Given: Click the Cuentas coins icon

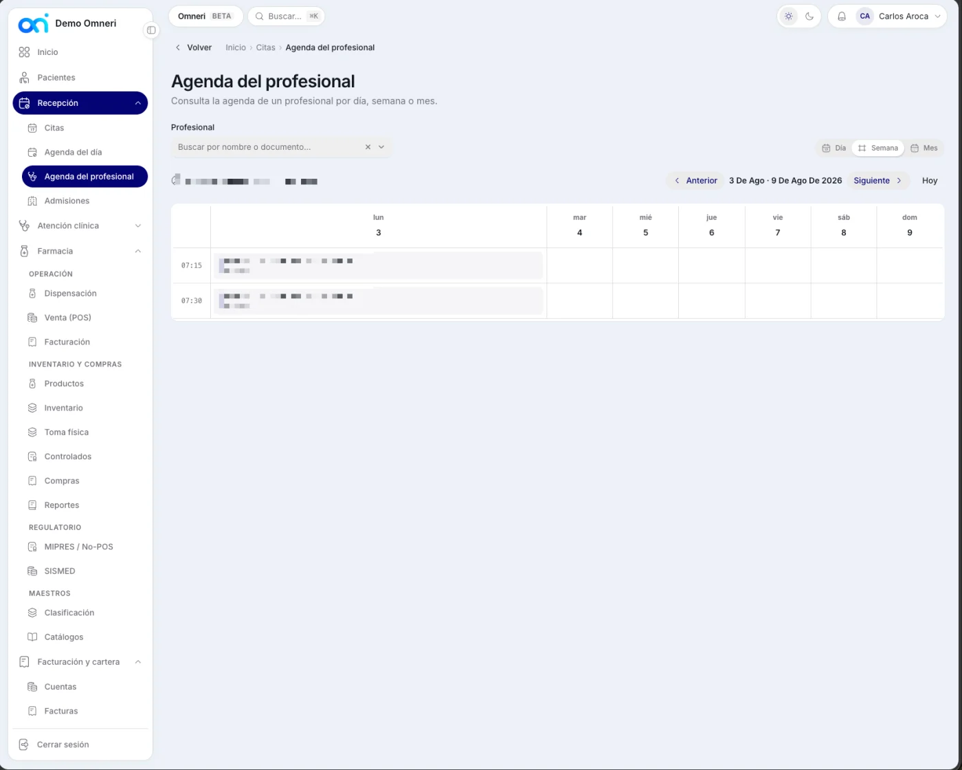Looking at the screenshot, I should [x=32, y=687].
